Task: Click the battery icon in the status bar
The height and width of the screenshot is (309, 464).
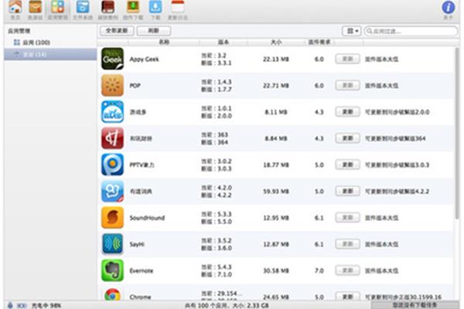Action: click(22, 305)
